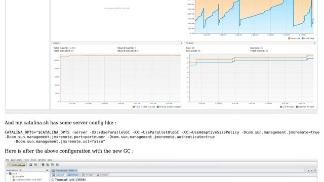Click the Heap size legend swatch
This screenshot has height=182, width=324.
(289, 38)
